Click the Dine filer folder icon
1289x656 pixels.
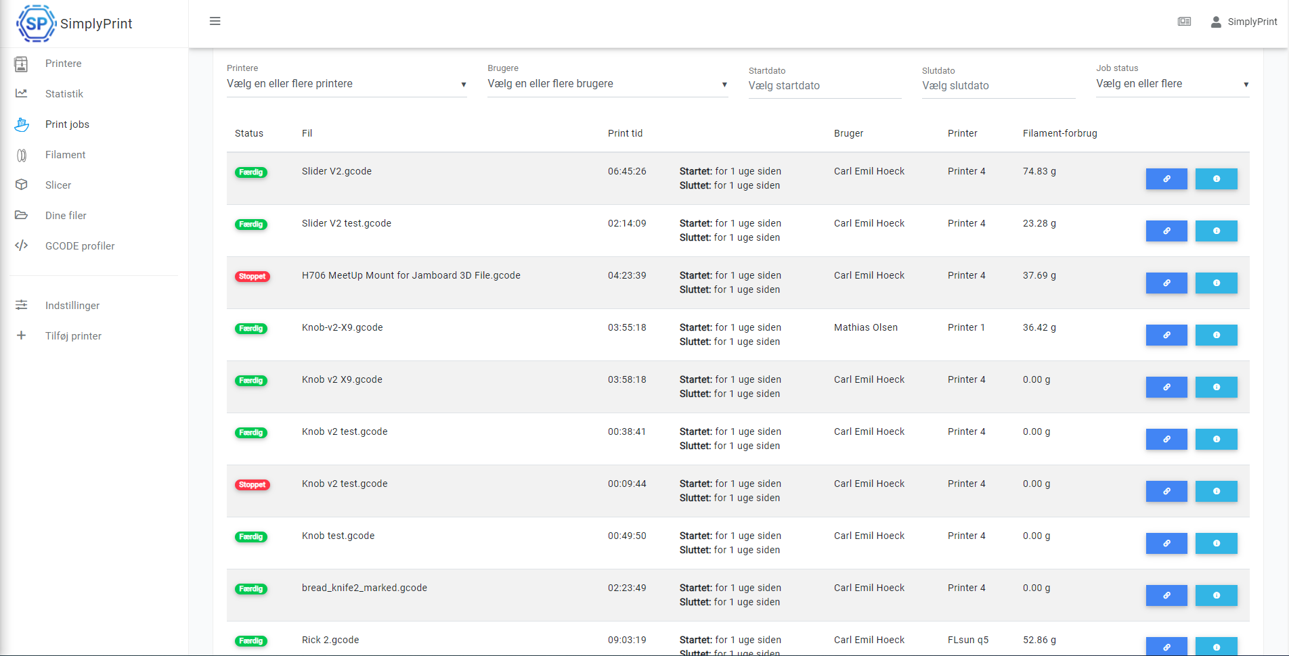(22, 215)
